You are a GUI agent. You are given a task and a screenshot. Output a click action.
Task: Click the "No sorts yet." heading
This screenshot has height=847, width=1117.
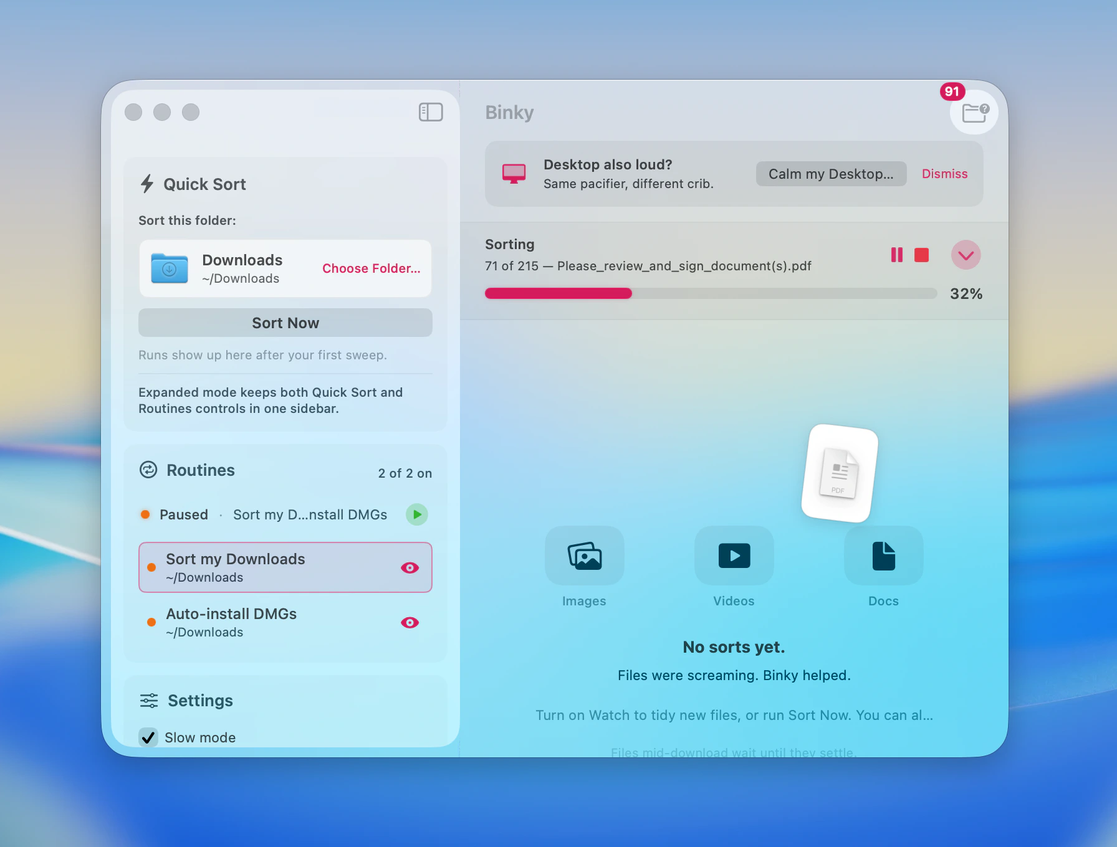point(734,647)
